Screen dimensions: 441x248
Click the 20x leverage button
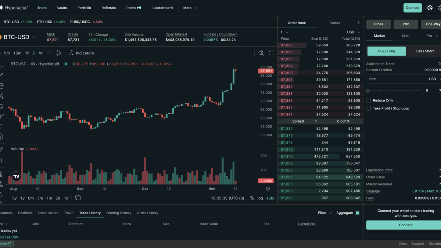click(406, 24)
